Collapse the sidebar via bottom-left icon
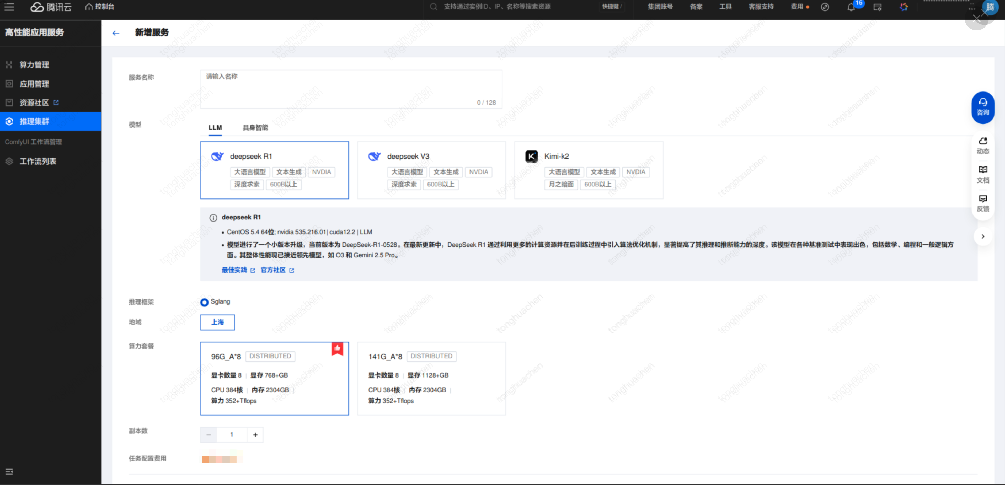This screenshot has width=1005, height=485. pos(9,472)
